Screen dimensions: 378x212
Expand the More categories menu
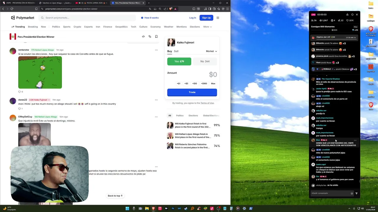207,27
